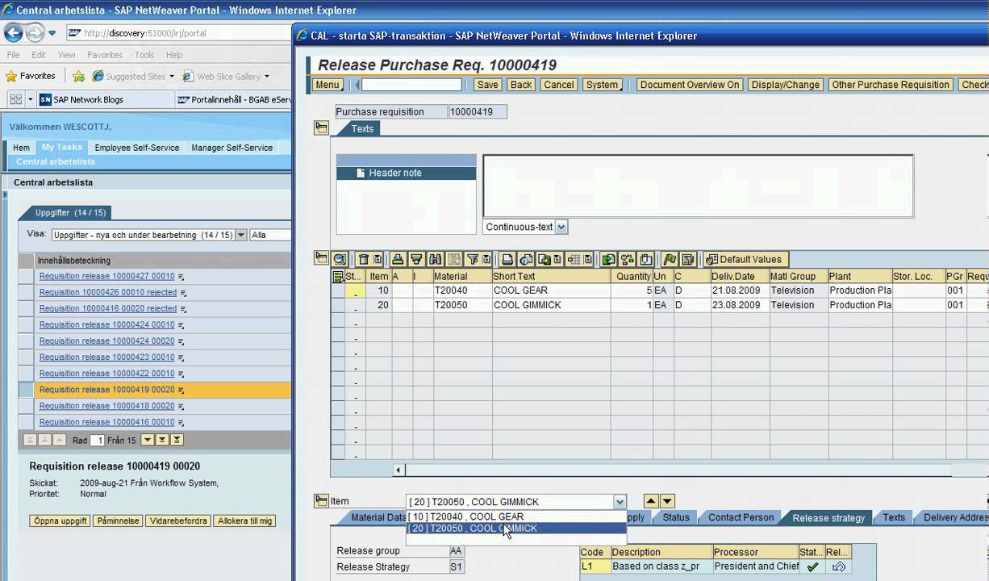This screenshot has width=989, height=581.
Task: Click the sort descending icon in item toolbar
Action: tap(416, 259)
